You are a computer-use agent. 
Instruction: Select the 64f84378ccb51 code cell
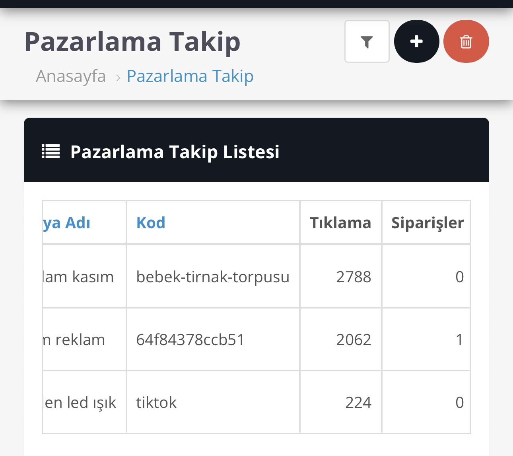[213, 340]
